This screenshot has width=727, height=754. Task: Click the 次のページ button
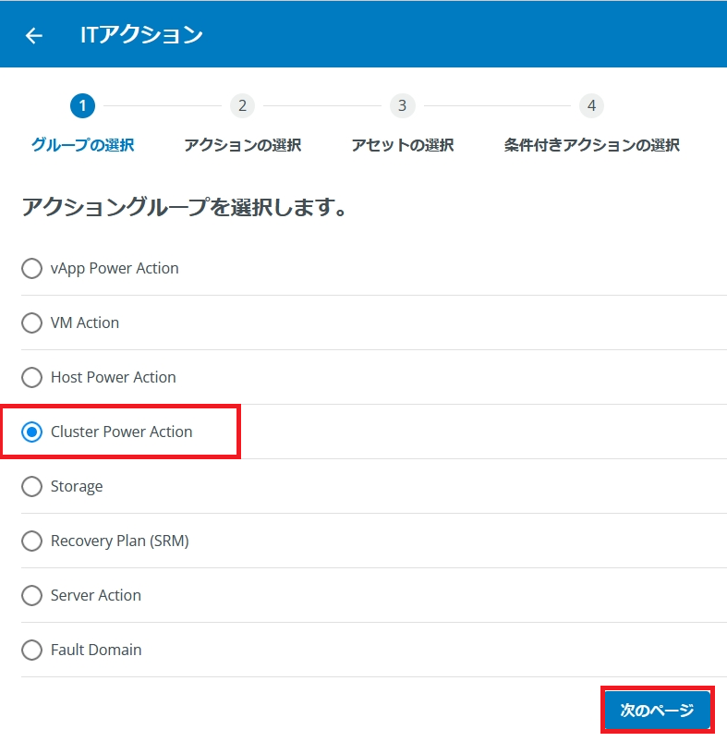point(656,711)
